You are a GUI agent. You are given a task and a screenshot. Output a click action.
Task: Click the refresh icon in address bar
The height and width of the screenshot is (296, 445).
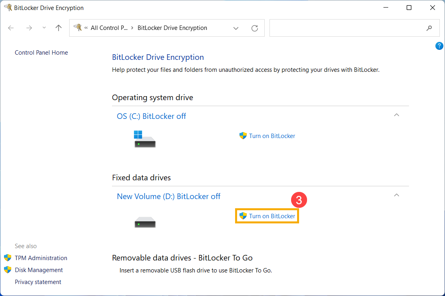coord(255,28)
